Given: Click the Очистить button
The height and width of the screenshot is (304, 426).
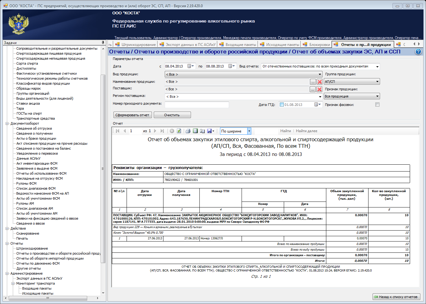Looking at the screenshot, I should tap(172, 115).
